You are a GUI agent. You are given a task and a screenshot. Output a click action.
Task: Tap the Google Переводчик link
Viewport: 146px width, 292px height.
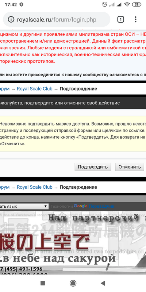pos(94,206)
